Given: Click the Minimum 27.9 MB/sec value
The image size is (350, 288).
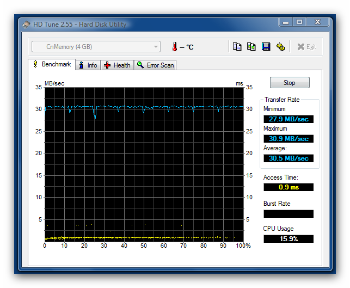Looking at the screenshot, I should [288, 119].
